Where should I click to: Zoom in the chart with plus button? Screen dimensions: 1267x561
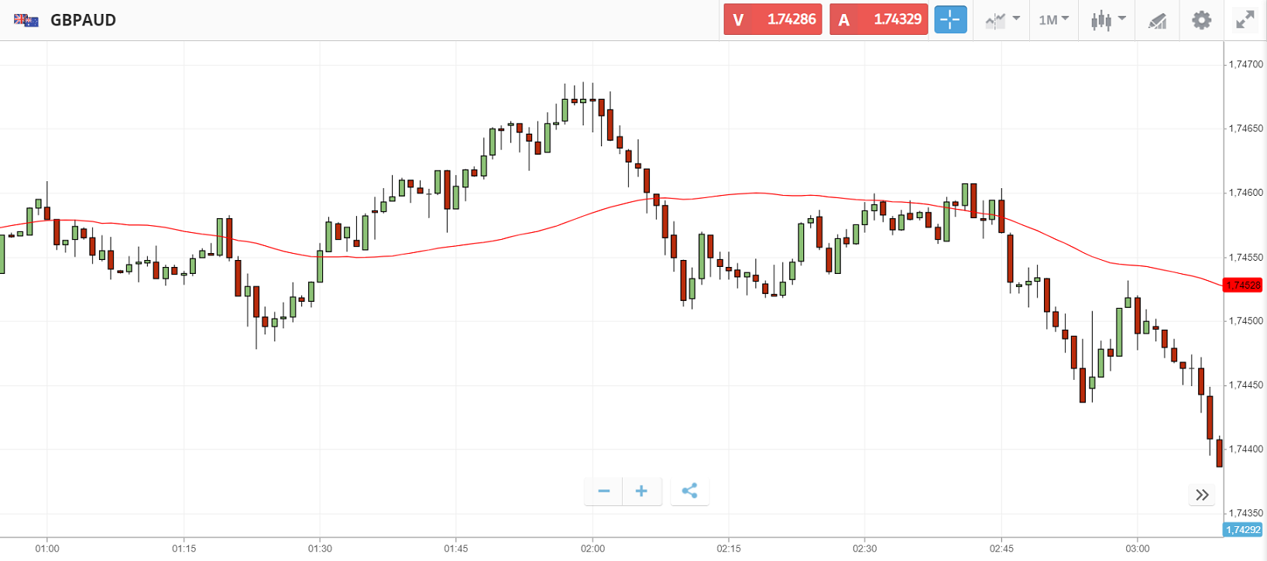tap(641, 491)
